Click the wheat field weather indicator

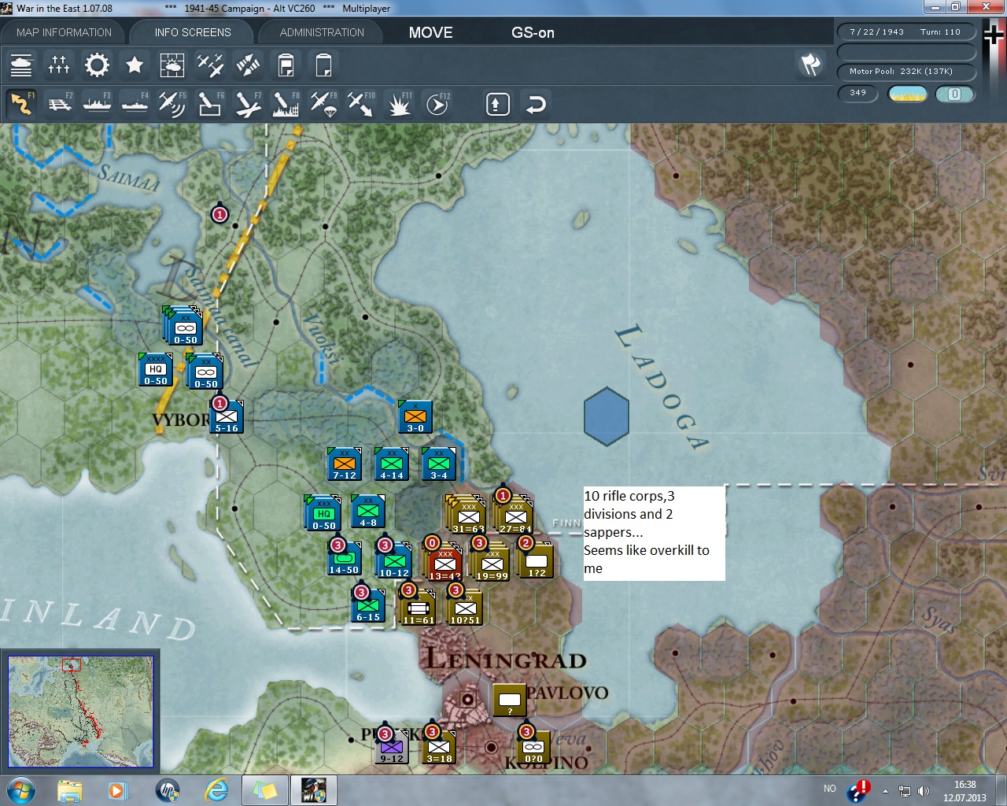pos(907,94)
